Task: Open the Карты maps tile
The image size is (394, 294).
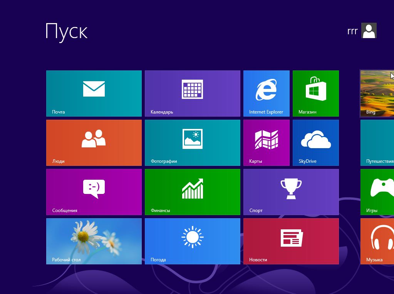Action: click(x=267, y=143)
